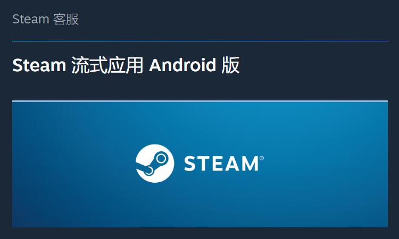The height and width of the screenshot is (239, 399).
Task: Select the Steam 流式应用 Android 版 heading
Action: coord(126,65)
